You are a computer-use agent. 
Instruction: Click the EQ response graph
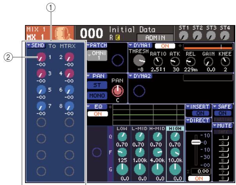(x=149, y=115)
